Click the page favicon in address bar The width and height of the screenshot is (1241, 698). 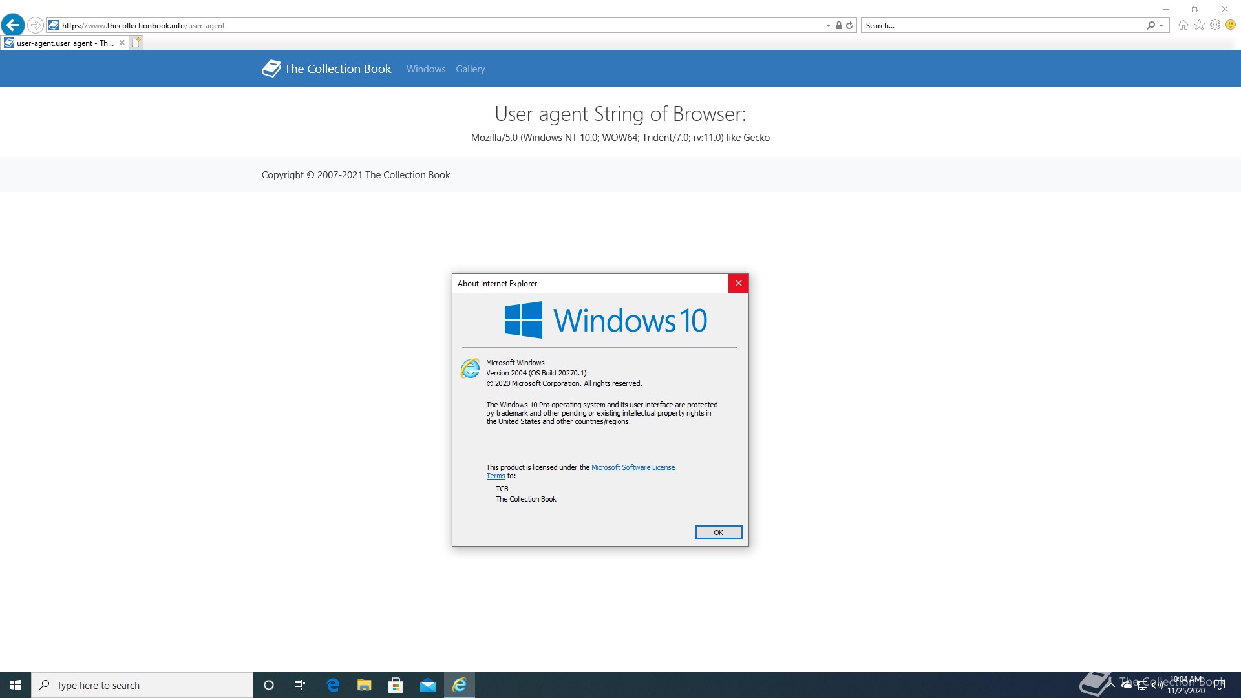click(x=54, y=25)
